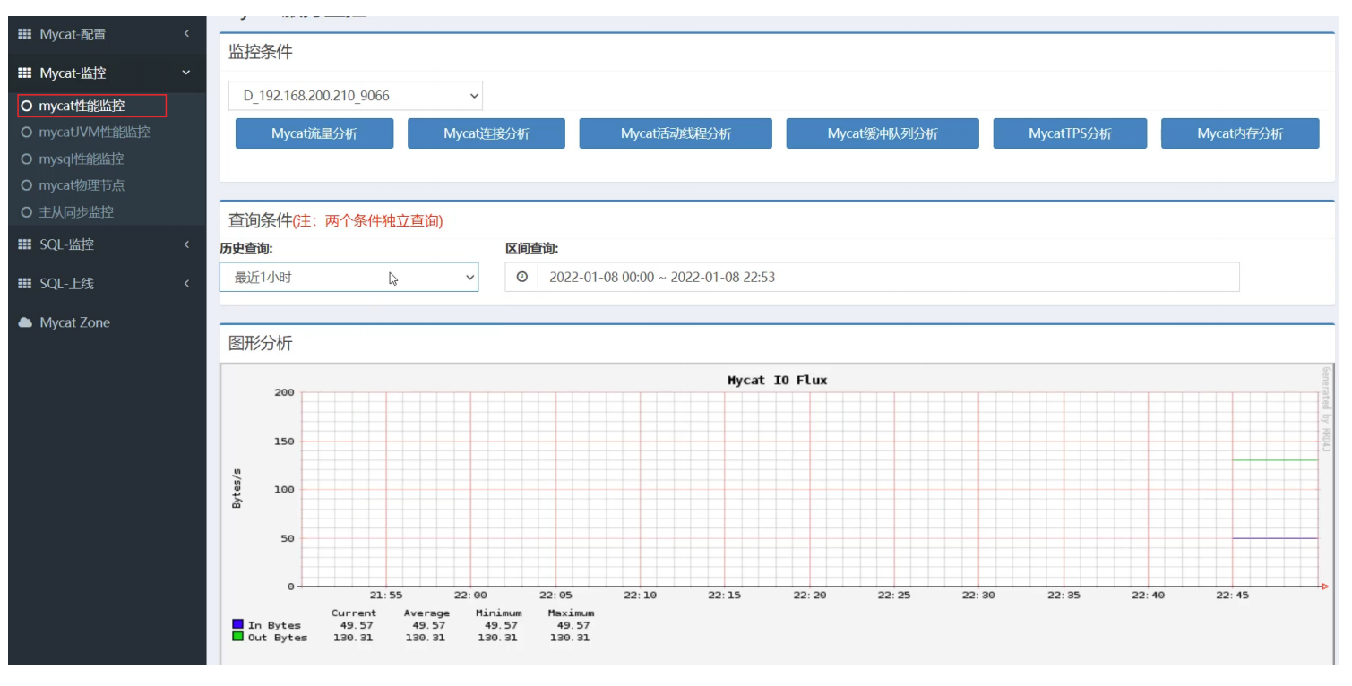
Task: Click the green Out Bytes line on chart
Action: [1275, 460]
